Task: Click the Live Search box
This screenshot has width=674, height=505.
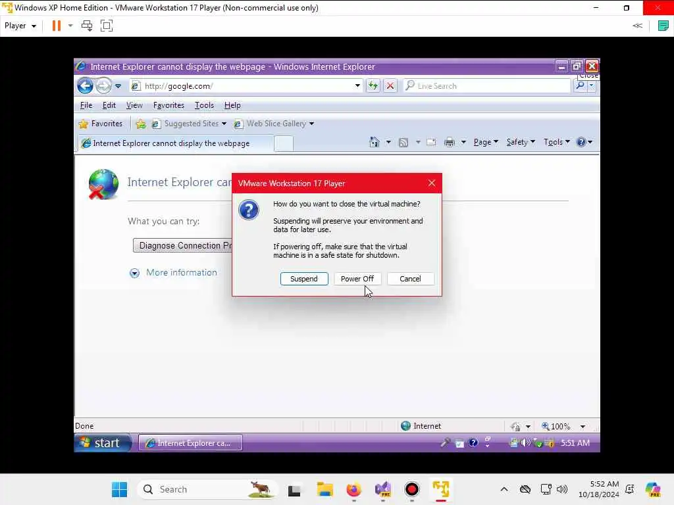Action: point(486,86)
